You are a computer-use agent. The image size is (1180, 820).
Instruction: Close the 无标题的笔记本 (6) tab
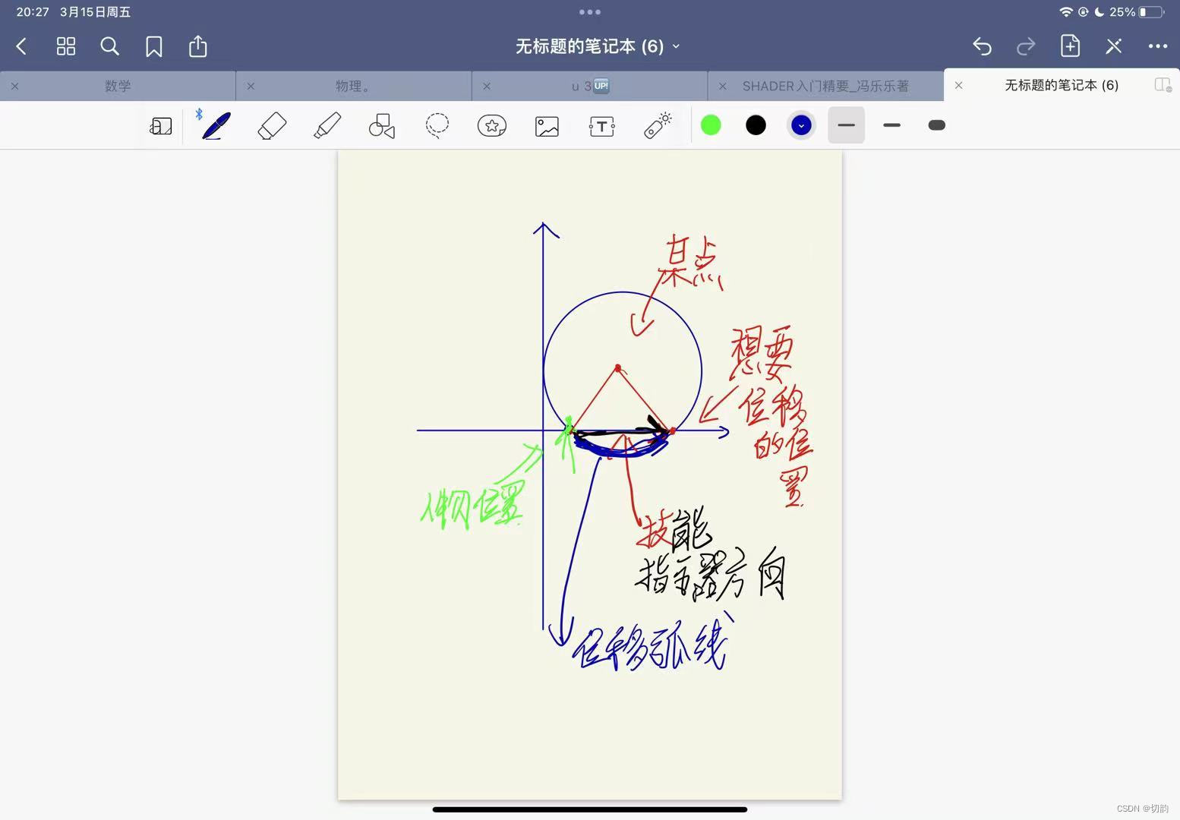(958, 85)
